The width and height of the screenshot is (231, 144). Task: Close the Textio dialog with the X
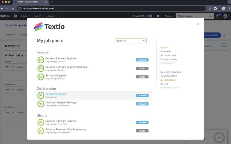pos(198,24)
